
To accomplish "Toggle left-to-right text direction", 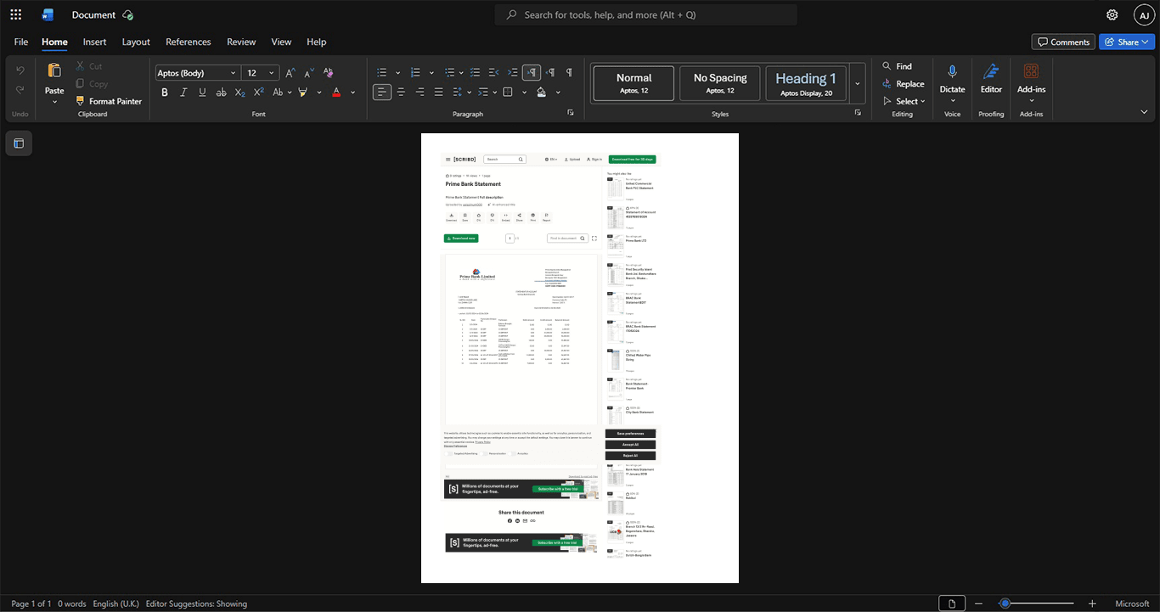I will click(x=532, y=73).
